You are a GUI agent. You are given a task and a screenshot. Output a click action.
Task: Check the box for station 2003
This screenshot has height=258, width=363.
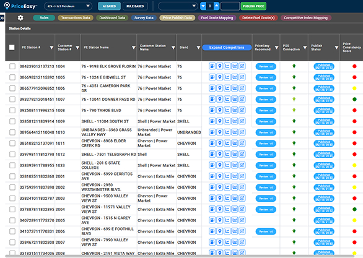click(12, 199)
